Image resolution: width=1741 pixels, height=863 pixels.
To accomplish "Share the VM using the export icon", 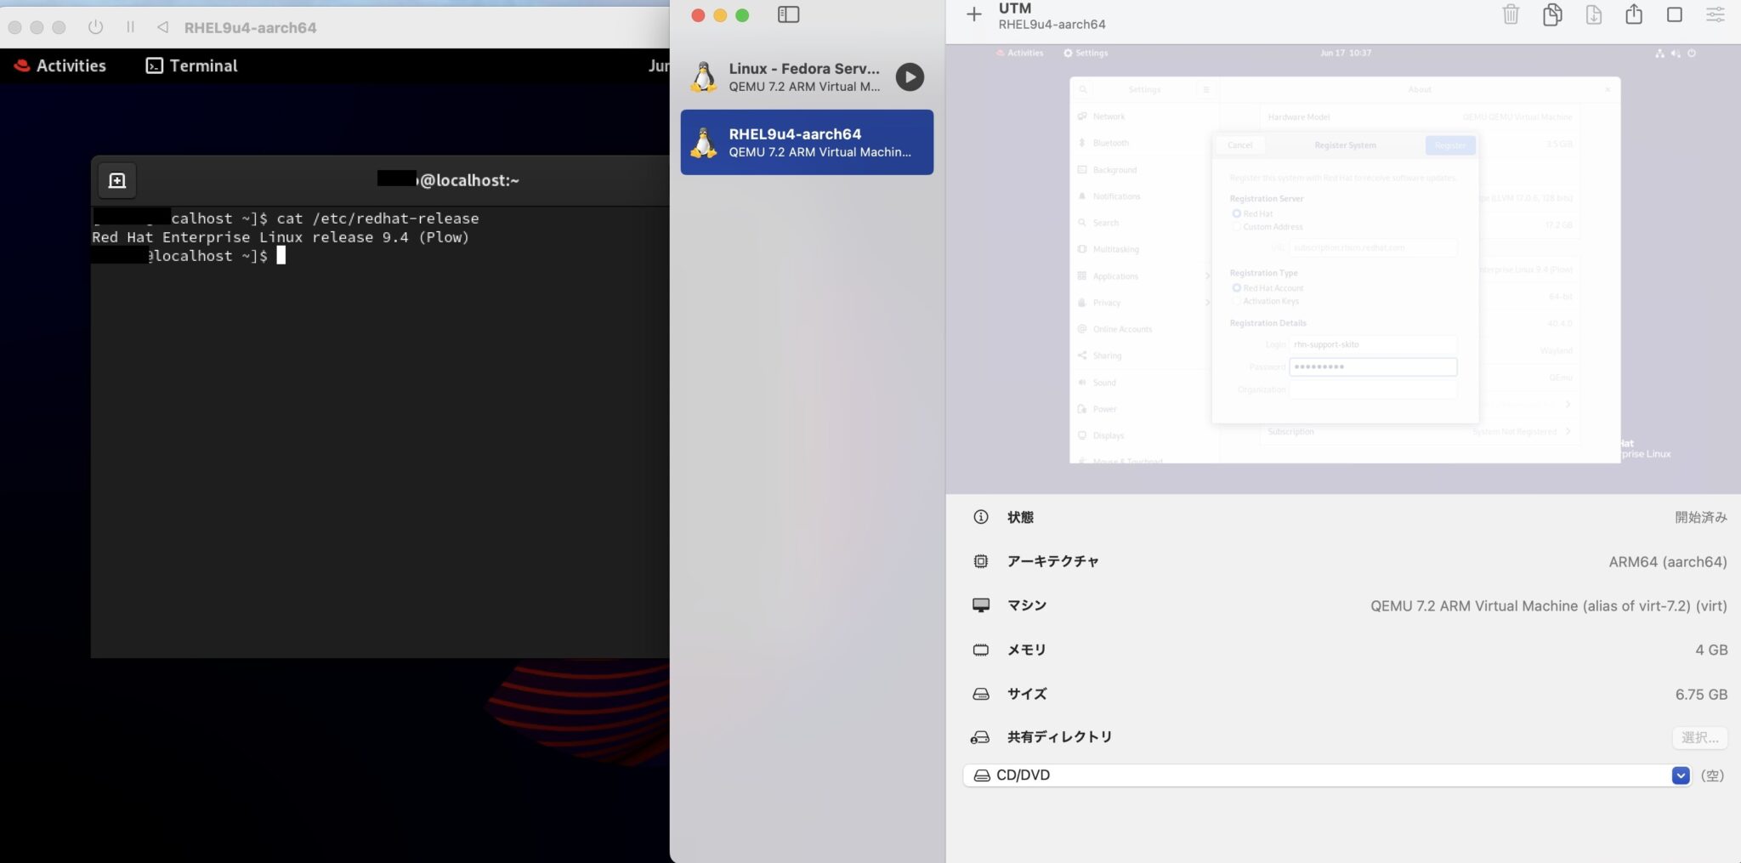I will click(1633, 14).
